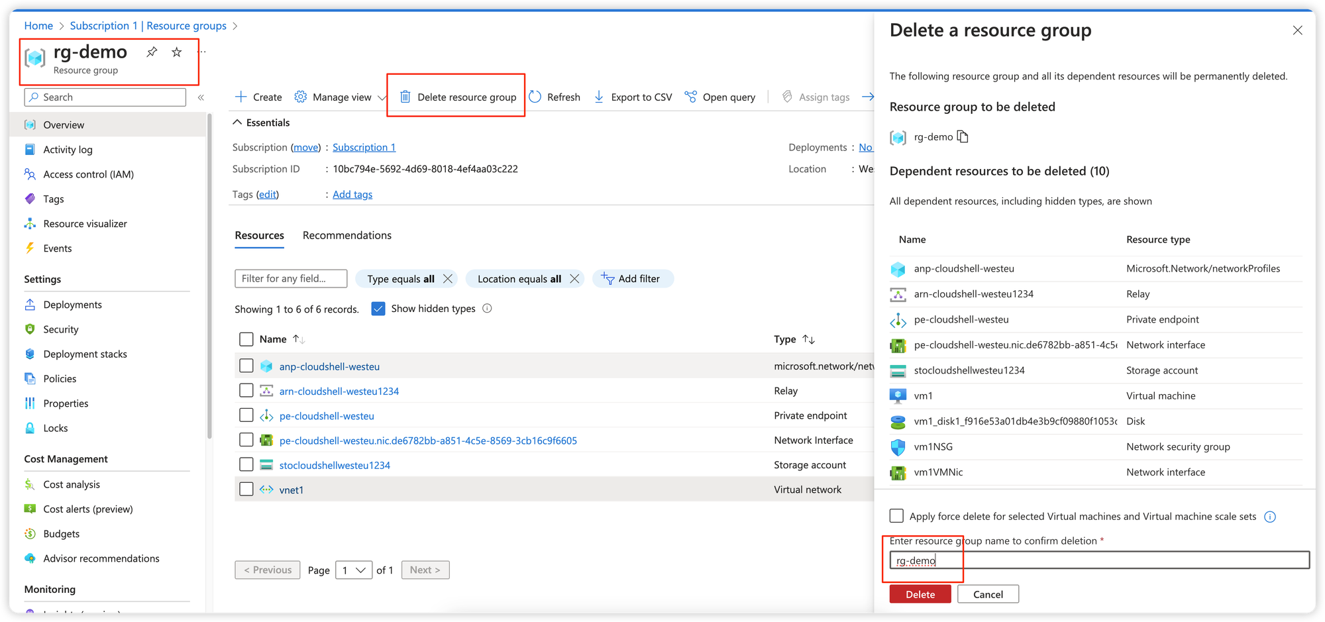Viewport: 1325px width, 622px height.
Task: Click the tags edit link
Action: tap(268, 194)
